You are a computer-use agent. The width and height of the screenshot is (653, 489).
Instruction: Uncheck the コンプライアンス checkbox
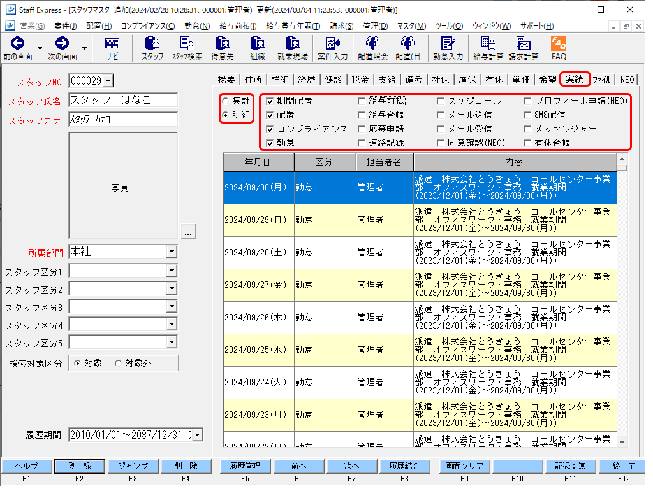[x=270, y=129]
